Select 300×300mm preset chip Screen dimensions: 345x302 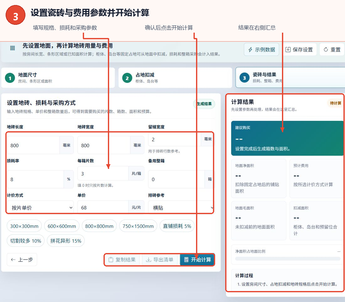(24, 226)
